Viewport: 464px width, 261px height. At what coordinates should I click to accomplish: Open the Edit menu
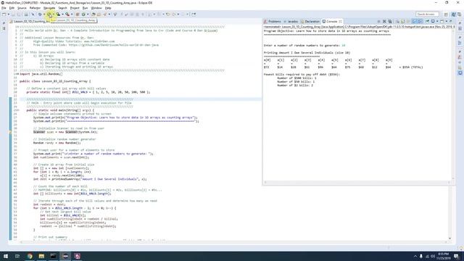12,8
